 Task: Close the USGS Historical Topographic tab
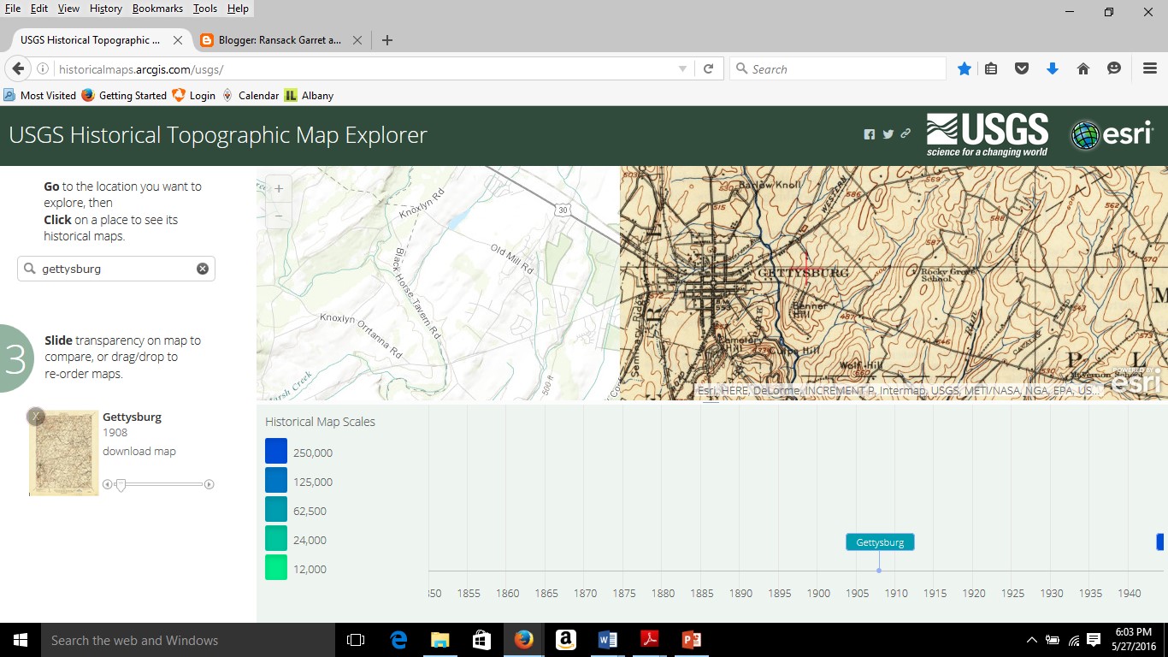pos(178,40)
